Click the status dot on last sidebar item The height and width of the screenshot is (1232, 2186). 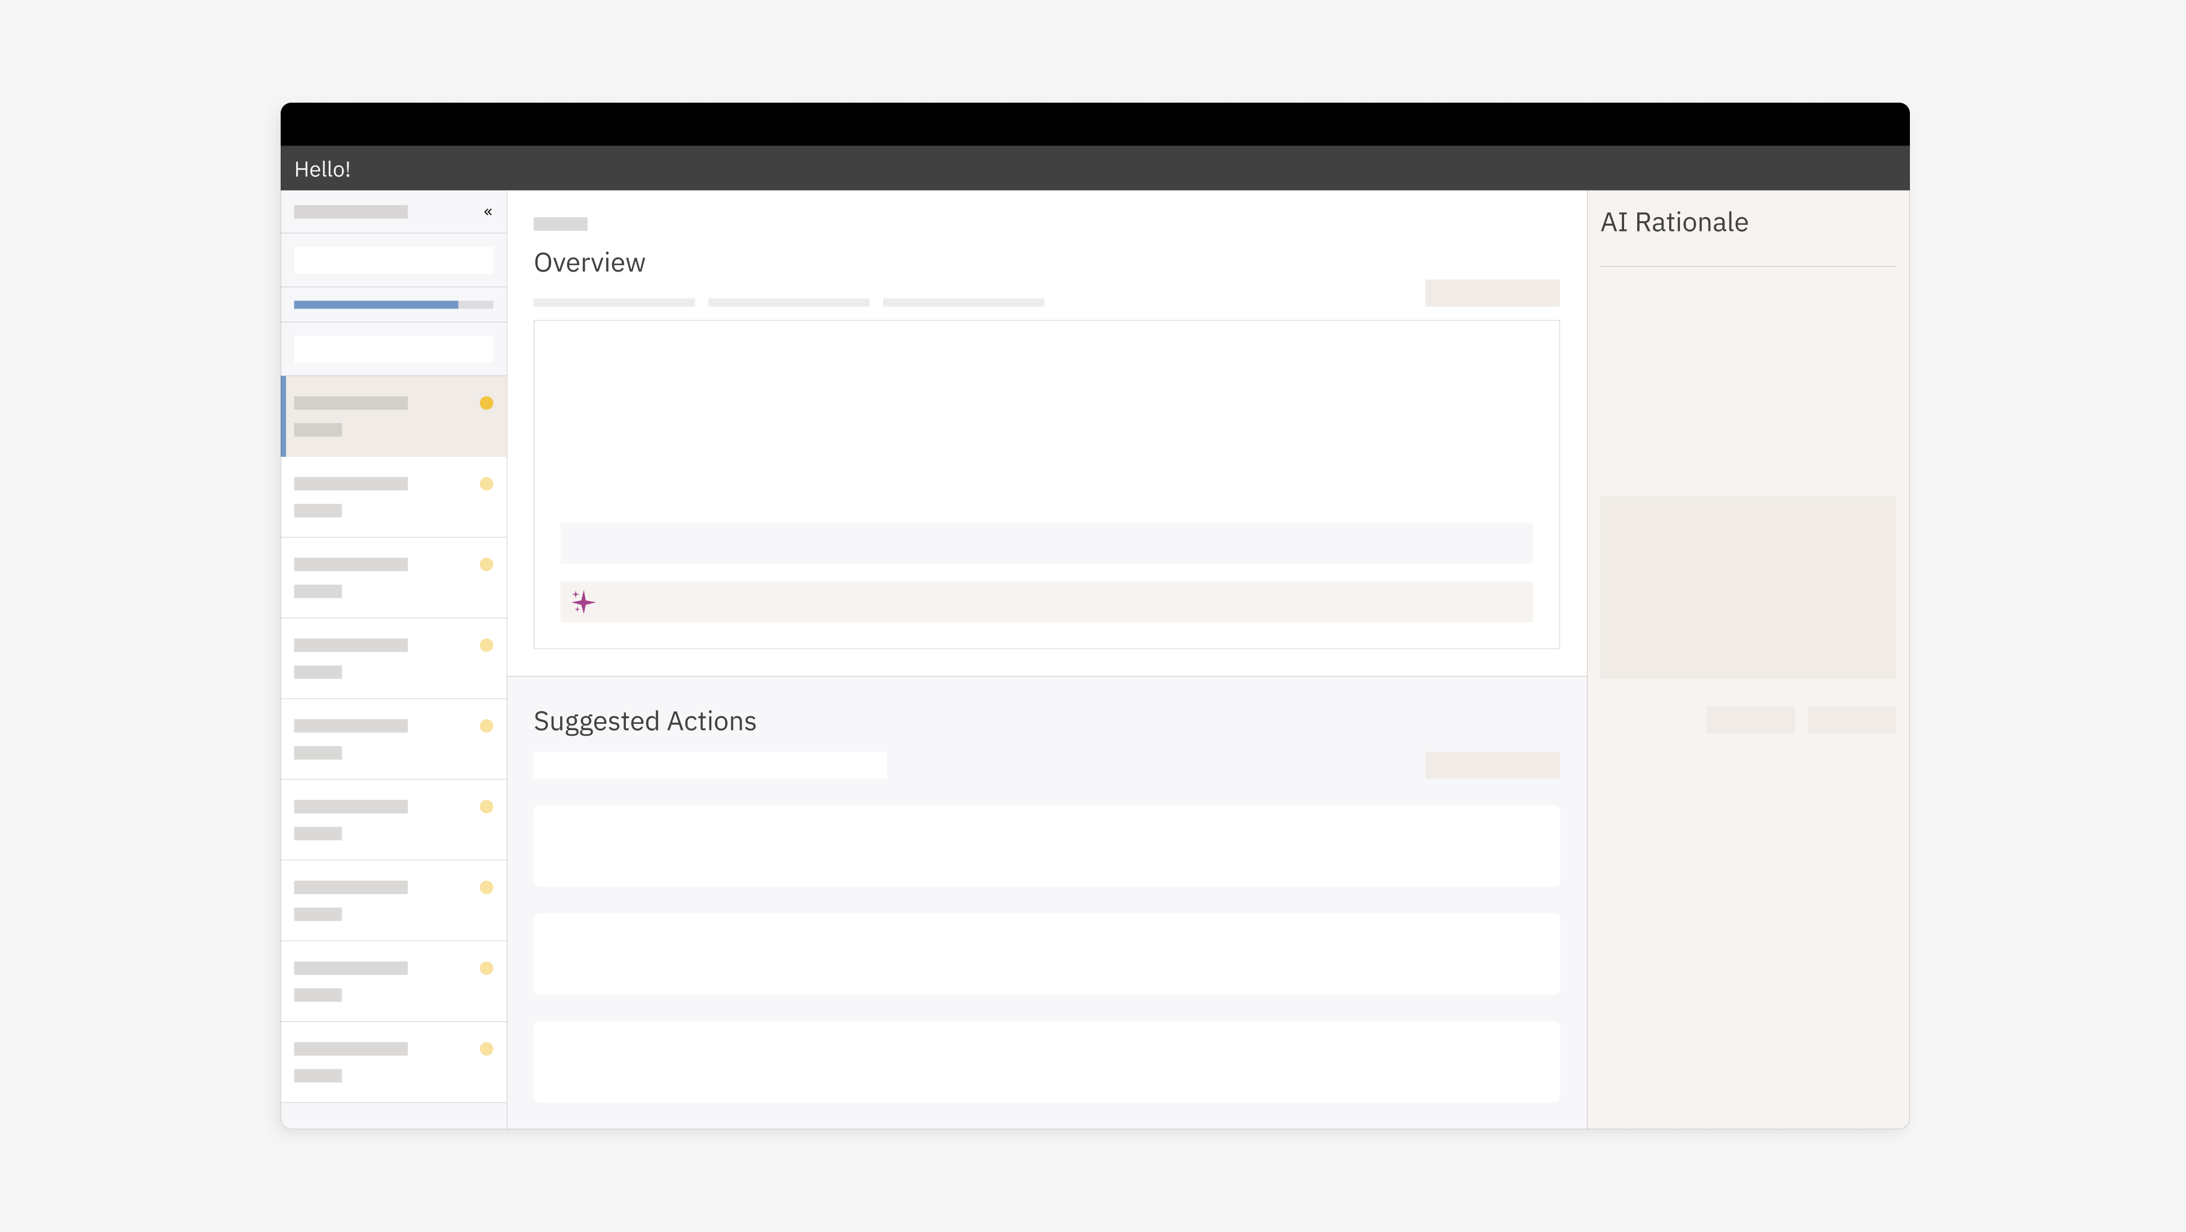486,1049
